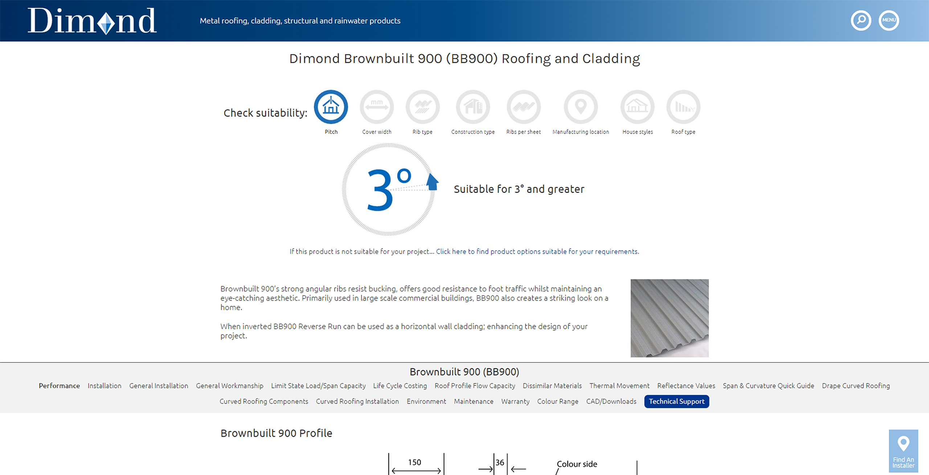929x475 pixels.
Task: Select the Rib type suitability icon
Action: pos(422,107)
